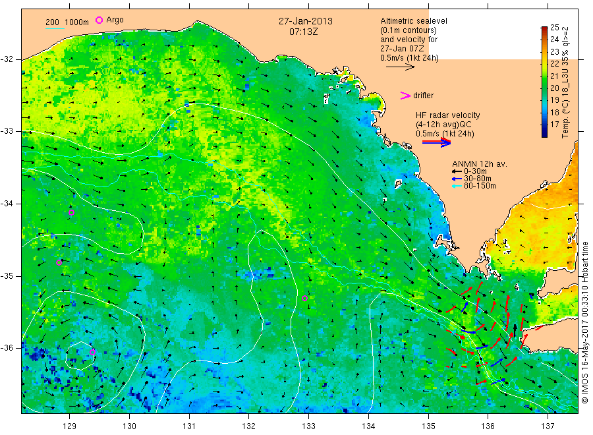
Task: Click the magenta drifter chevron symbol in the legend
Action: click(x=405, y=96)
